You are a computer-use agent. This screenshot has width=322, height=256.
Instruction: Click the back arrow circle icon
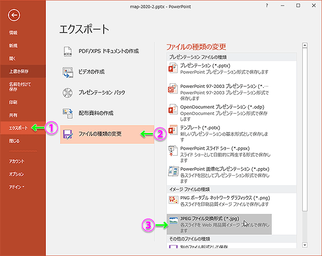coord(14,15)
